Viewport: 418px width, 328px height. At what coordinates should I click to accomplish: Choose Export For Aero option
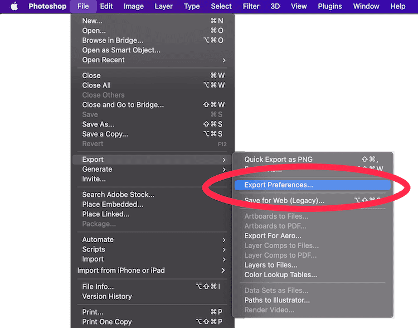(x=273, y=235)
